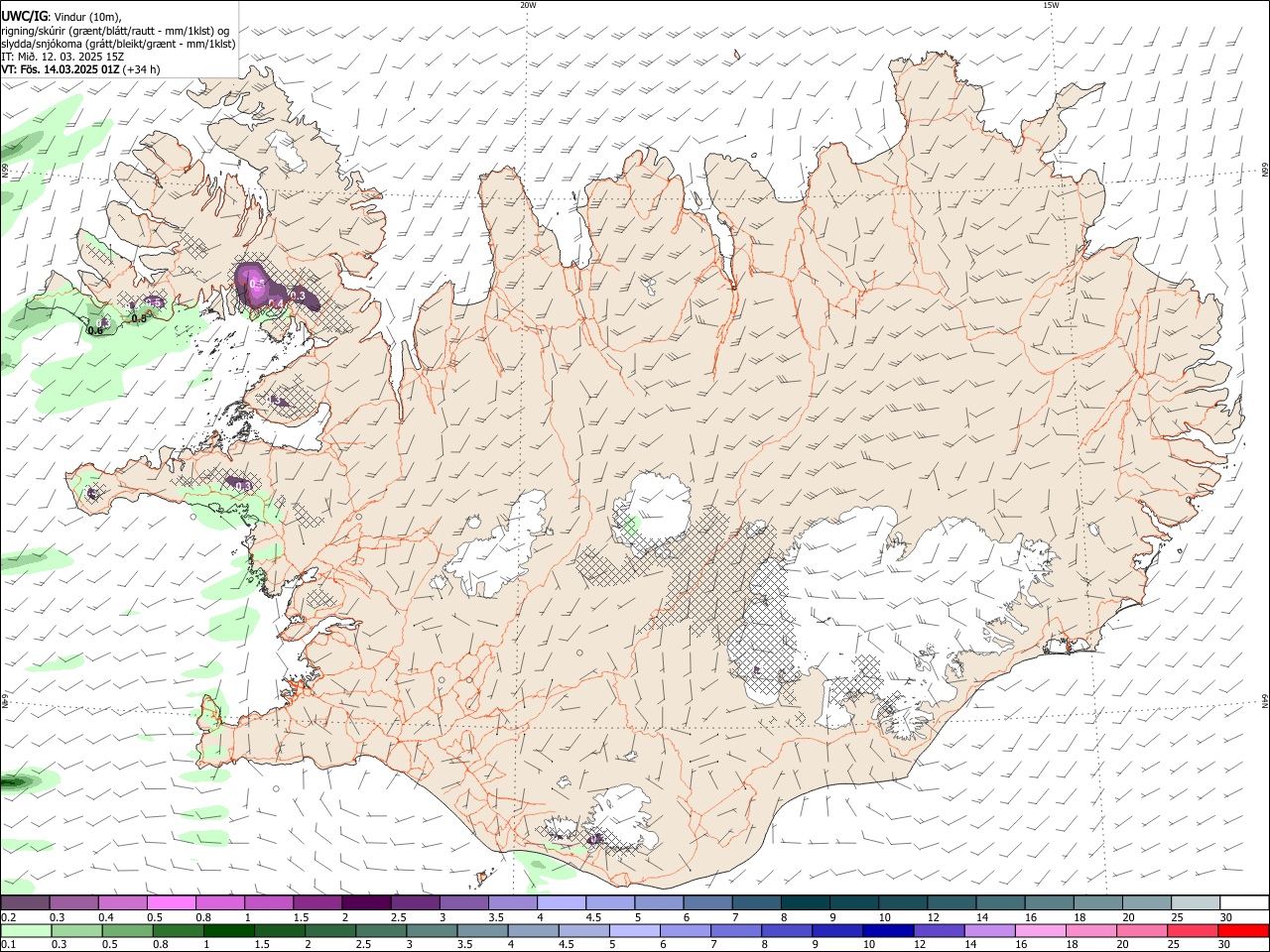Click the grey-green swatch labeled 3 in lower legend
Screen dimensions: 1270x952
tap(432, 930)
